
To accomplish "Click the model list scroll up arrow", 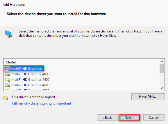I will click(x=162, y=61).
